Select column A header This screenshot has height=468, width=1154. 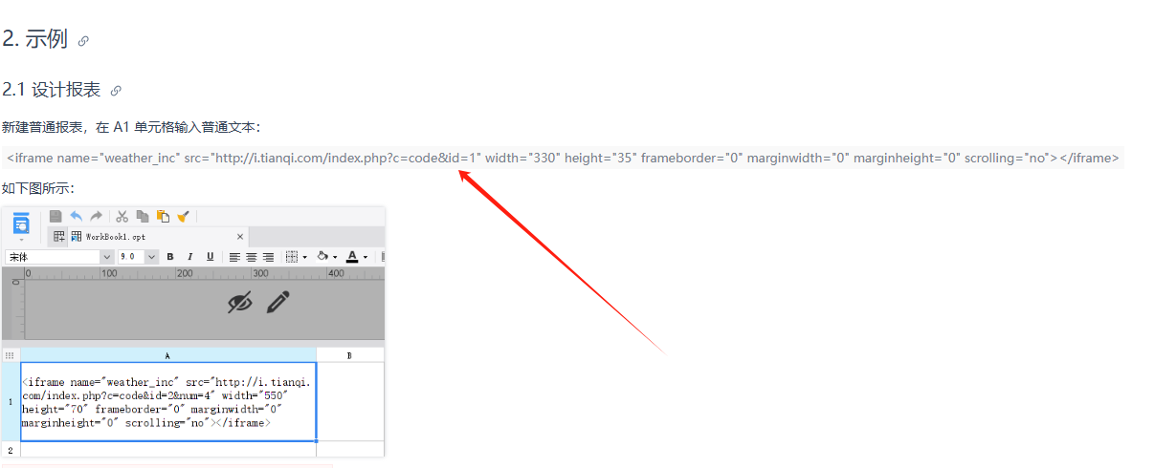pyautogui.click(x=167, y=354)
